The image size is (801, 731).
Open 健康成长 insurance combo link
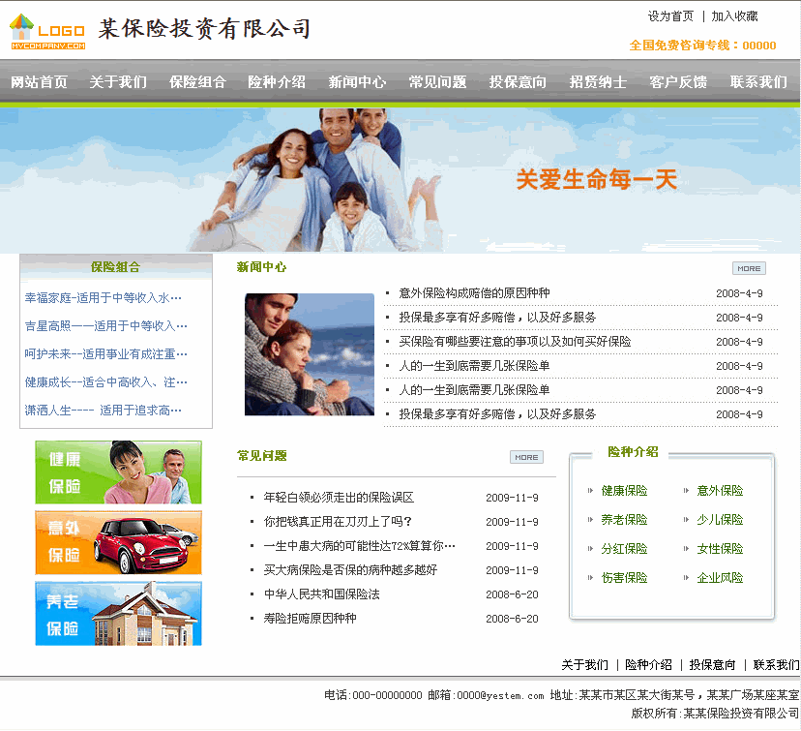(x=105, y=382)
